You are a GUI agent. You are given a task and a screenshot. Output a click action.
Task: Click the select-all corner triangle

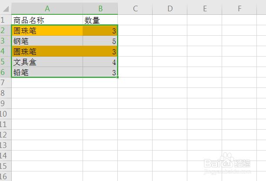tap(6, 8)
